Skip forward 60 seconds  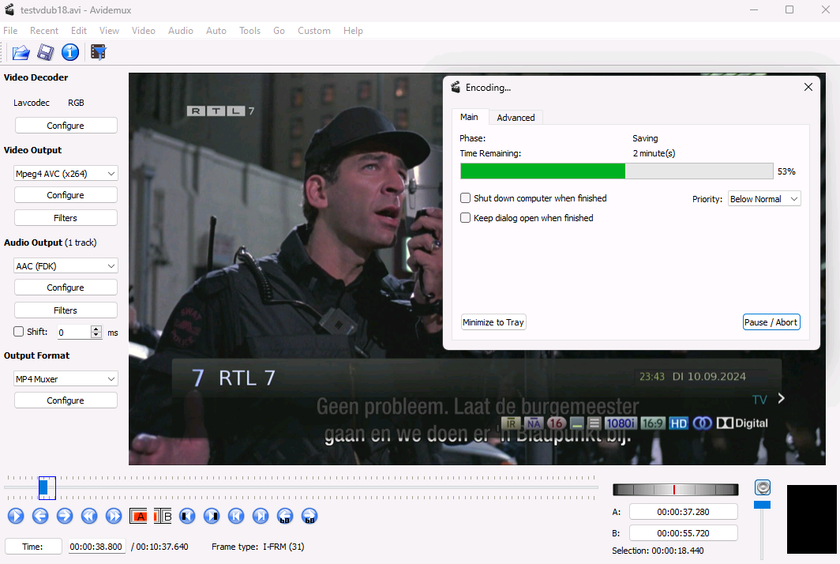(309, 516)
